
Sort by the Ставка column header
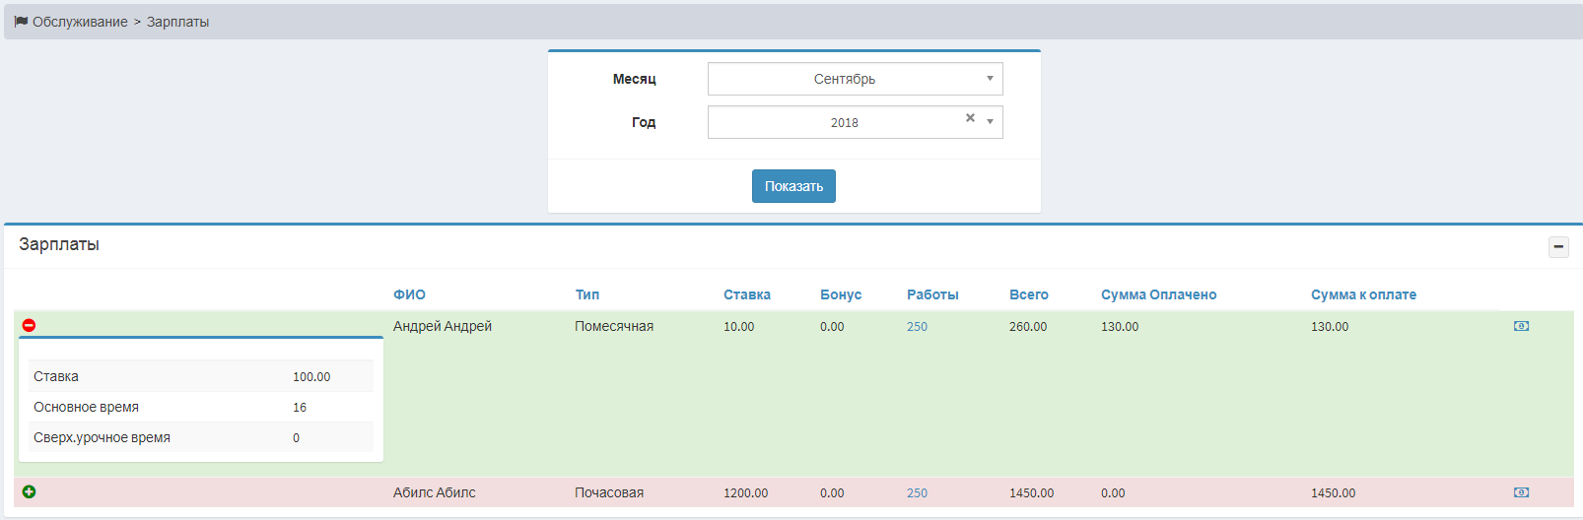[x=746, y=294]
